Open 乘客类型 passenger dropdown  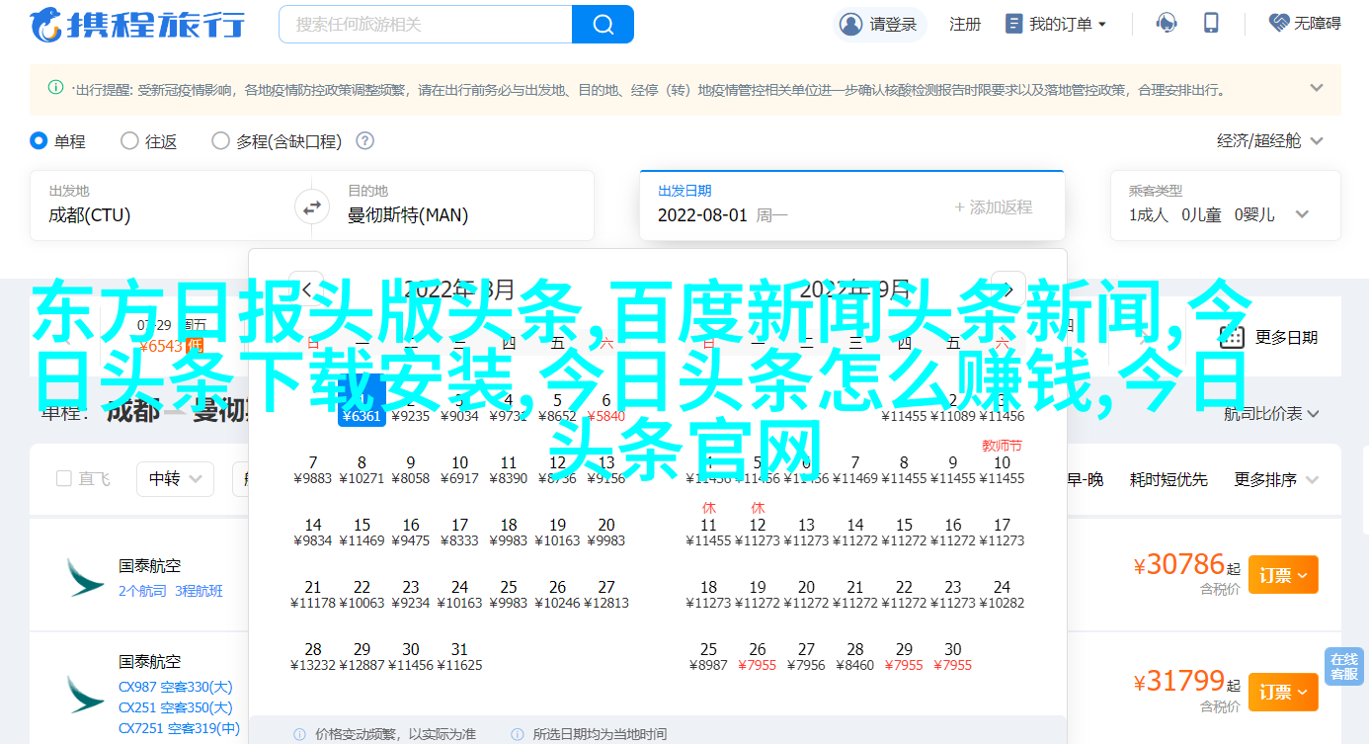(x=1226, y=206)
